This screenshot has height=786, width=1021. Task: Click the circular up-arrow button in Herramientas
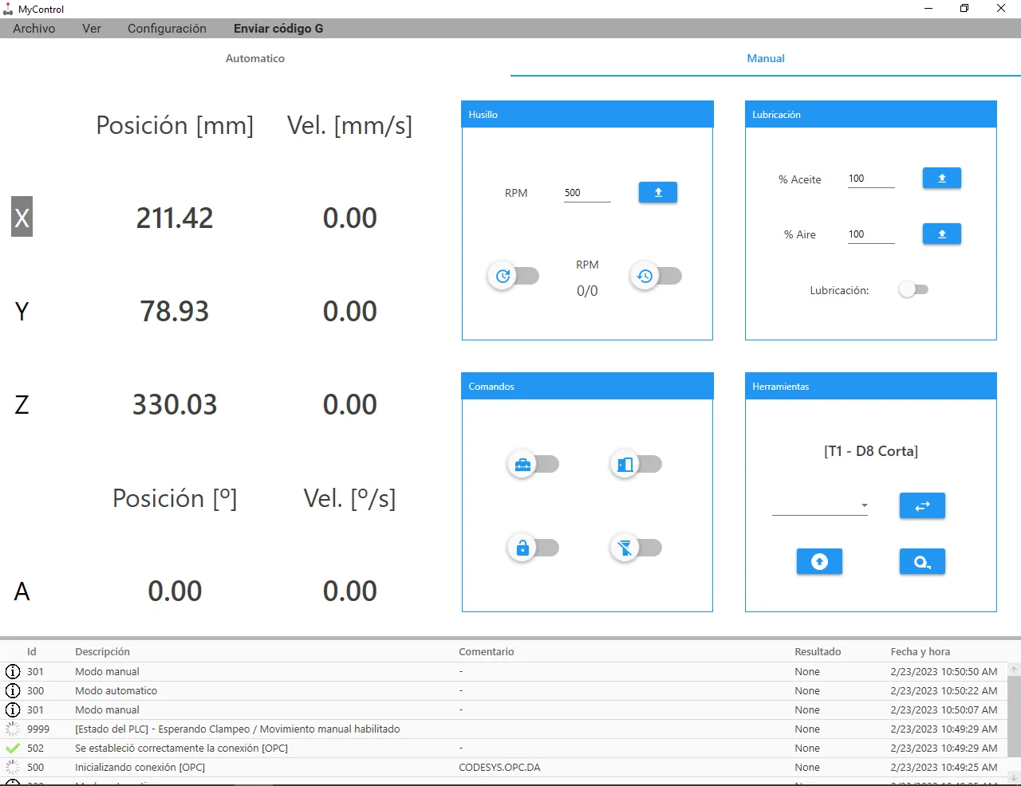(x=819, y=561)
